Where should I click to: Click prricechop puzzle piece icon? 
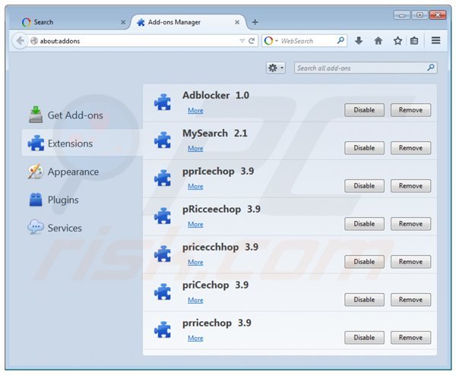point(163,330)
